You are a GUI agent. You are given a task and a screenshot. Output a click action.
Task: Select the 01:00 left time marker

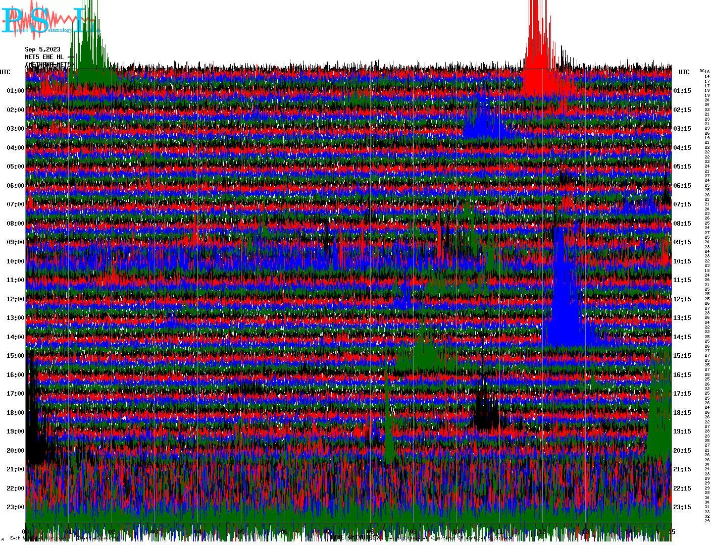pyautogui.click(x=15, y=91)
